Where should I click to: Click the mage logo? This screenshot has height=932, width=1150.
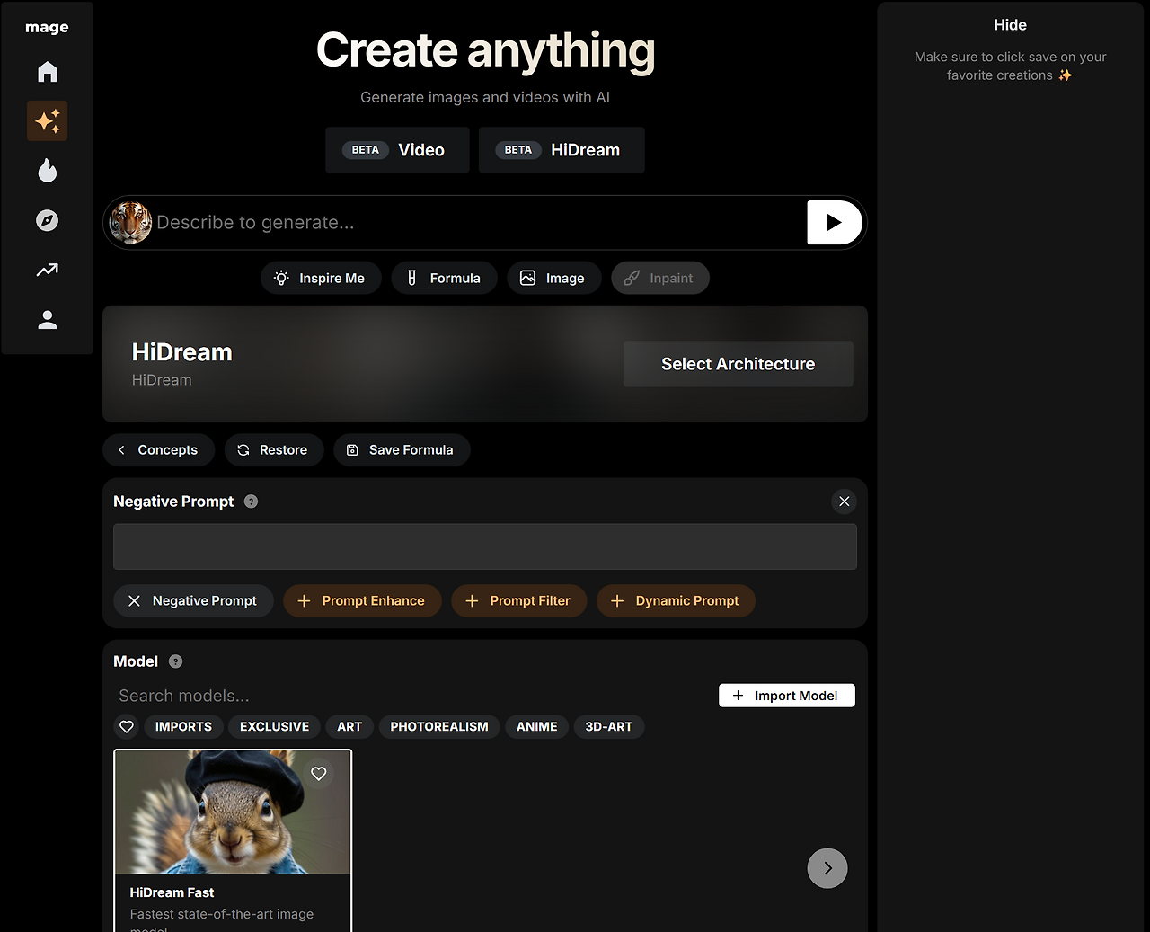[x=47, y=27]
